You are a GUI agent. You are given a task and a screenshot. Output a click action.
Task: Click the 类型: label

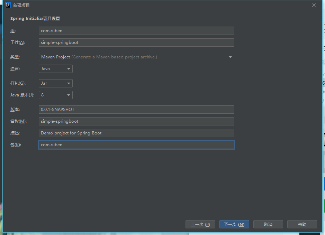pyautogui.click(x=15, y=57)
